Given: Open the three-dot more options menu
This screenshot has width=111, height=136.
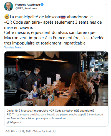Looking at the screenshot, I should click(x=107, y=4).
